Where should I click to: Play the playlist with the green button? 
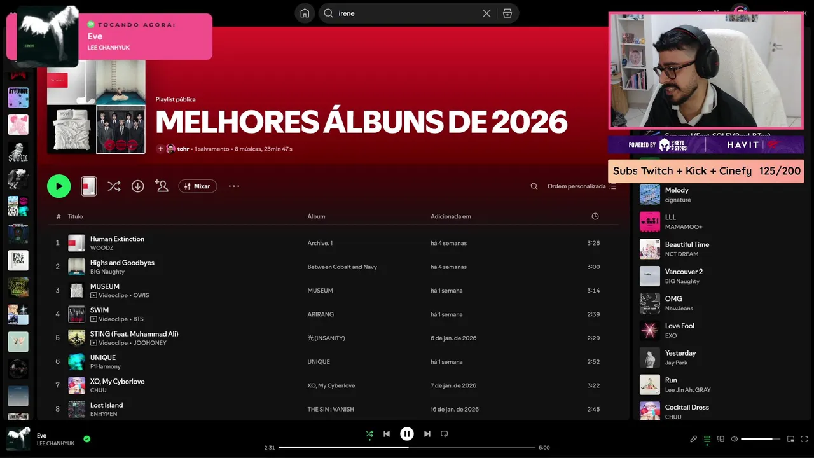point(59,186)
